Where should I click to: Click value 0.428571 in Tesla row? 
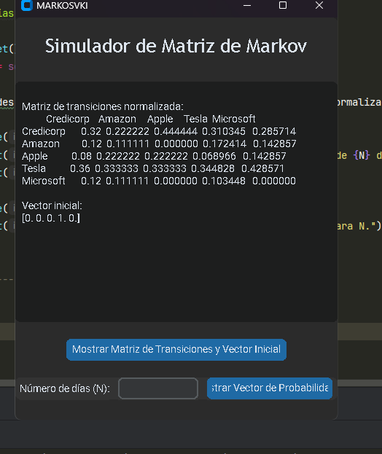(x=262, y=168)
